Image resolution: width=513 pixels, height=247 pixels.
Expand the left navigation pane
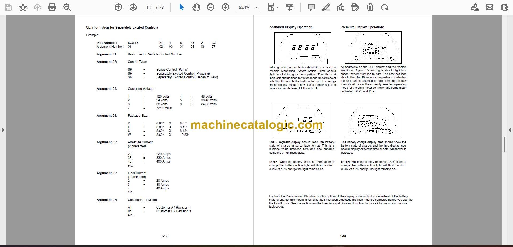pos(3,130)
